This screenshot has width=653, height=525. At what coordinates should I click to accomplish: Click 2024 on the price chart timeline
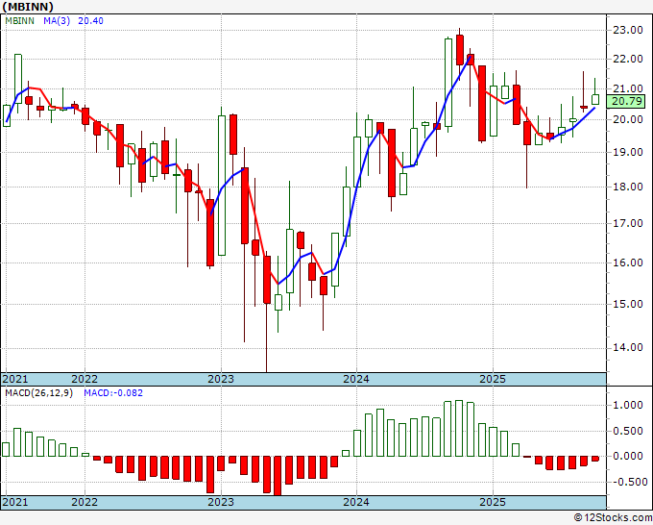tap(356, 379)
